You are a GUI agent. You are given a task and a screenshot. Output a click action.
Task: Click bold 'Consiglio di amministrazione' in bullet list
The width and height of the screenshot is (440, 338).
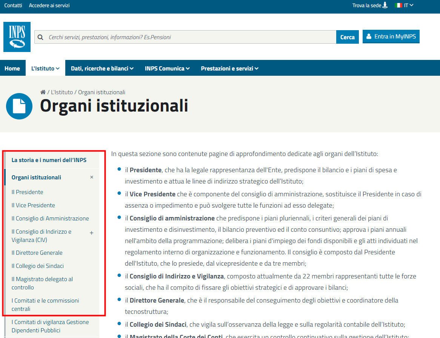172,218
